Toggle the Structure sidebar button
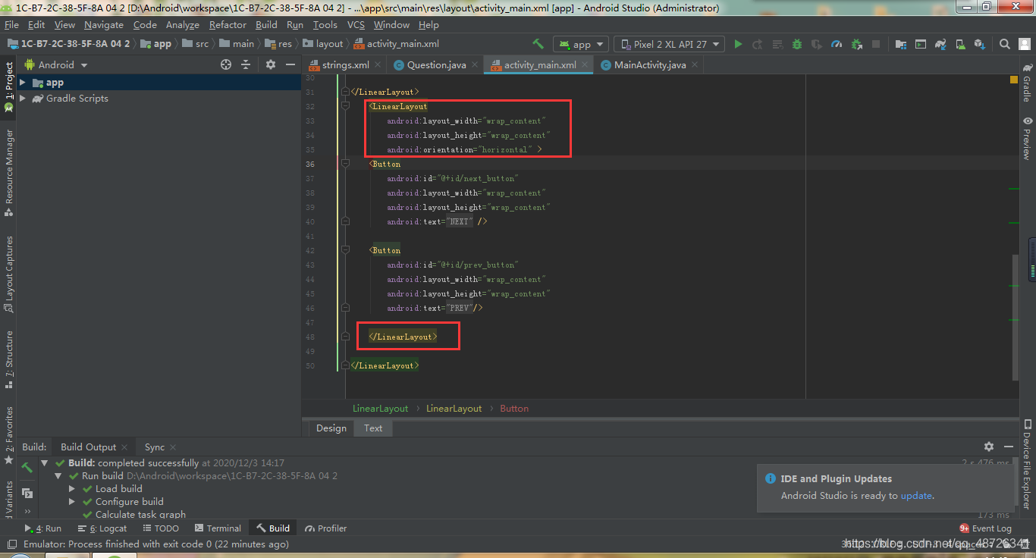The width and height of the screenshot is (1036, 558). [8, 359]
